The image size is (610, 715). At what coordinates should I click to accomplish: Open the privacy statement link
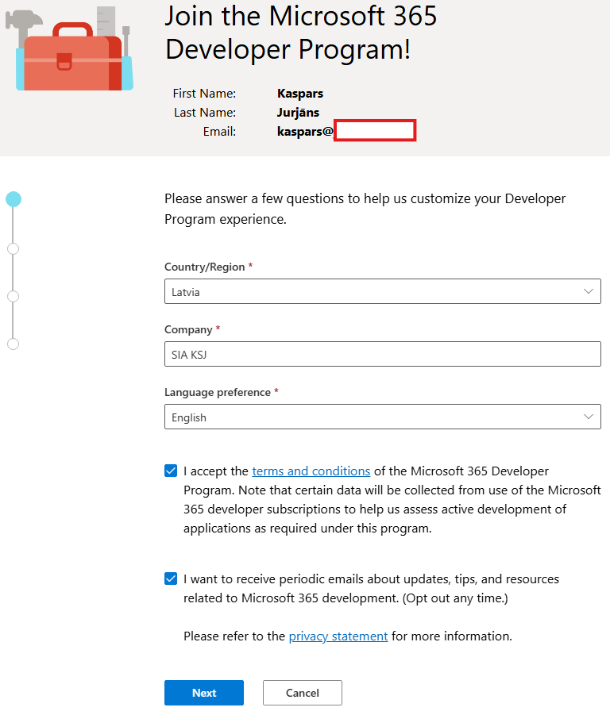coord(338,636)
